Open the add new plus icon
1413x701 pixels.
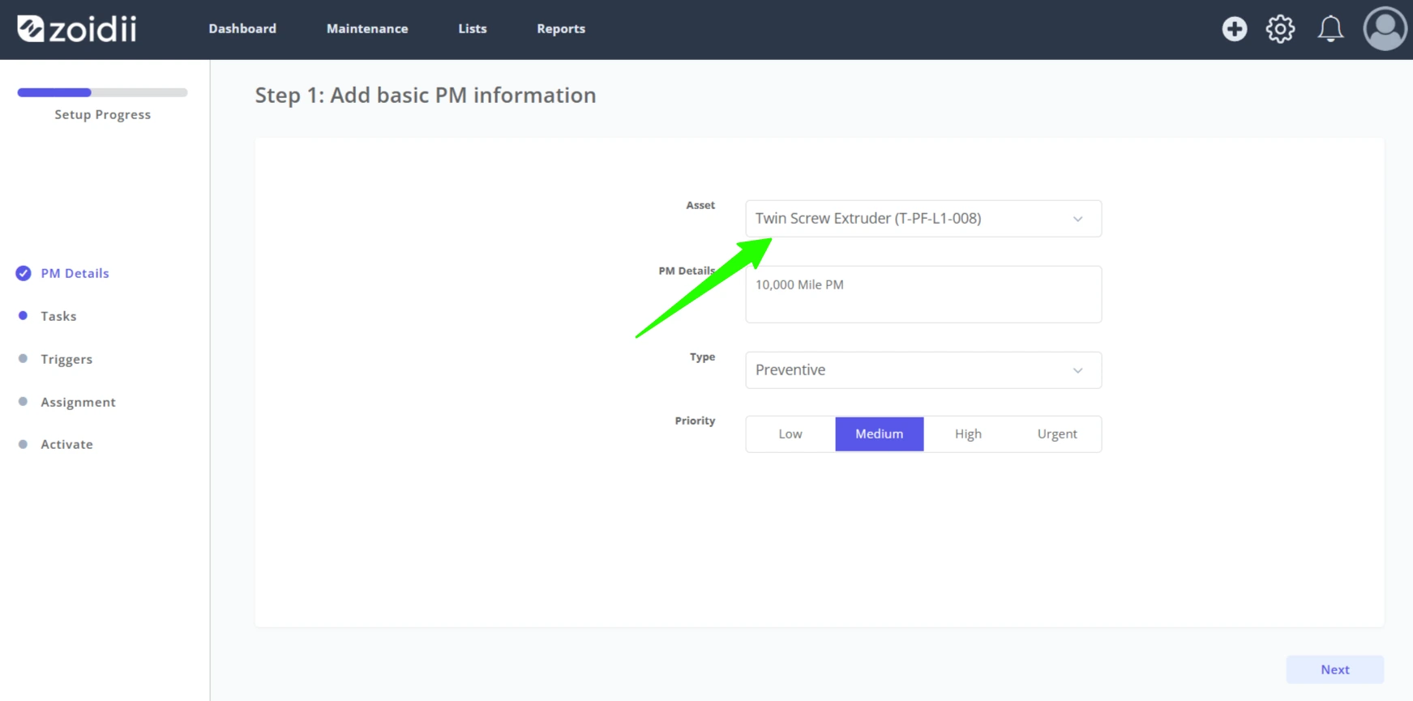(x=1234, y=29)
